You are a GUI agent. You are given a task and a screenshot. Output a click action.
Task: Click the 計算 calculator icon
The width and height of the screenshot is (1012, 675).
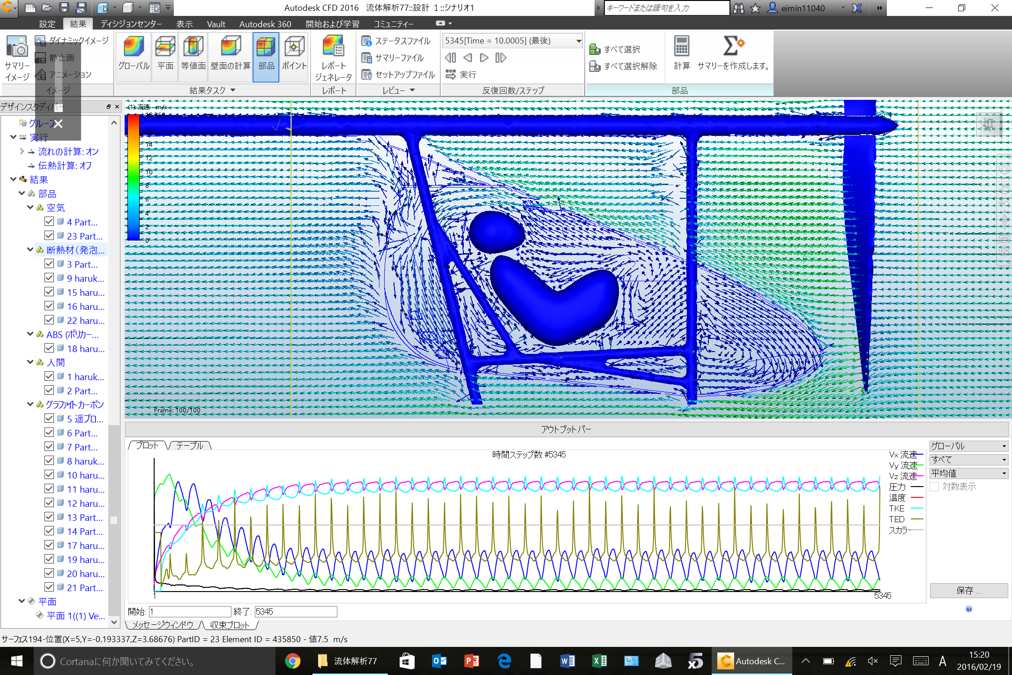pos(682,46)
